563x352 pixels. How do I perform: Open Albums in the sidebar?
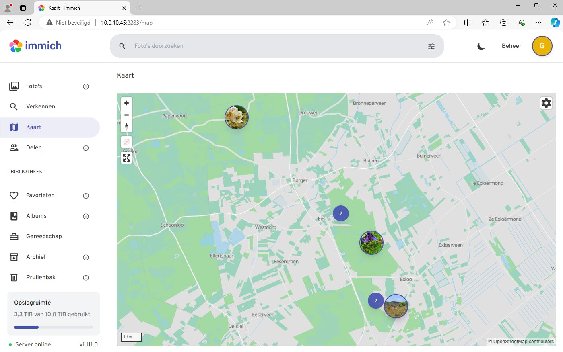point(50,216)
